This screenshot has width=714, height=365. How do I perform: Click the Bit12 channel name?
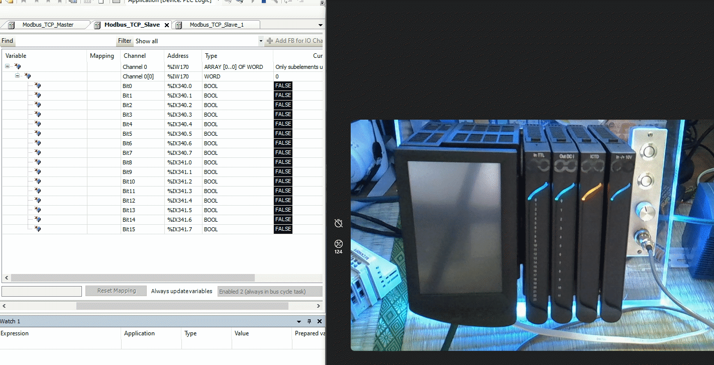coord(129,201)
